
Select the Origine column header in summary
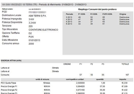pos(123,14)
